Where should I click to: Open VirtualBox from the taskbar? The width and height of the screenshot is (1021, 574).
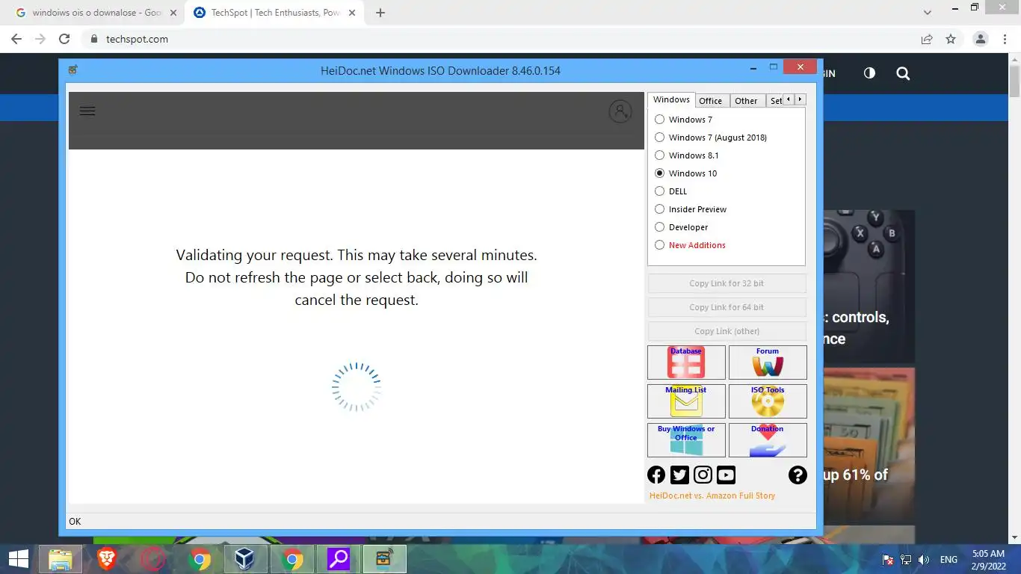(244, 559)
